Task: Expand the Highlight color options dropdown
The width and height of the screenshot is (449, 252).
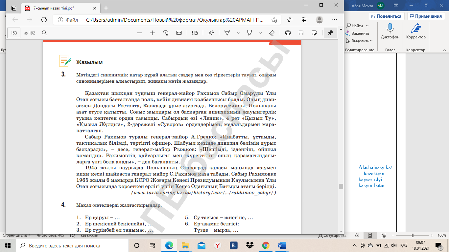Action: (x=261, y=33)
